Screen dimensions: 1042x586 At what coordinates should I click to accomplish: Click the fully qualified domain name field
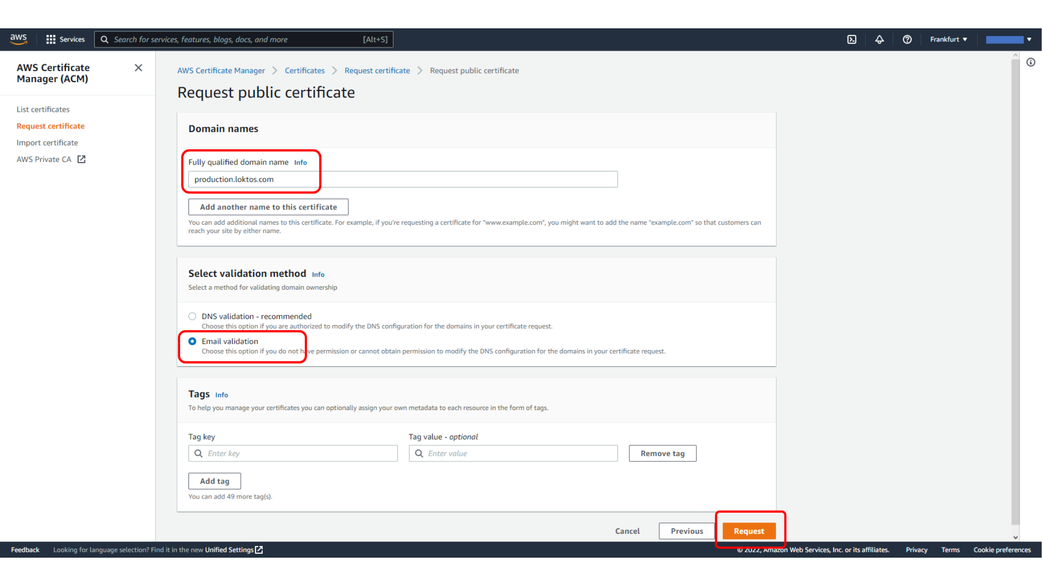click(403, 179)
